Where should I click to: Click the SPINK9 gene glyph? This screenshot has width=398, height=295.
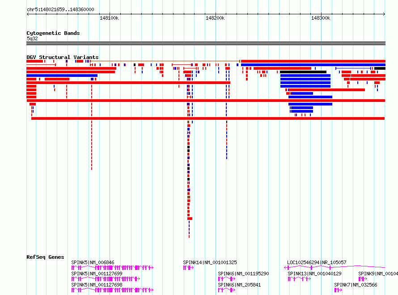tap(363, 279)
